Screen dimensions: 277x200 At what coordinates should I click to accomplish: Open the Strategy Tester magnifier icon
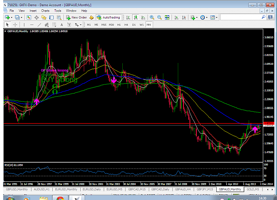click(x=59, y=17)
